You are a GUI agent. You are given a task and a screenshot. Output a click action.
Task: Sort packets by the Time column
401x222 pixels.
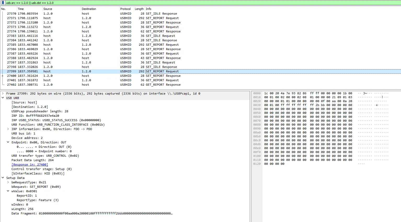pos(21,9)
